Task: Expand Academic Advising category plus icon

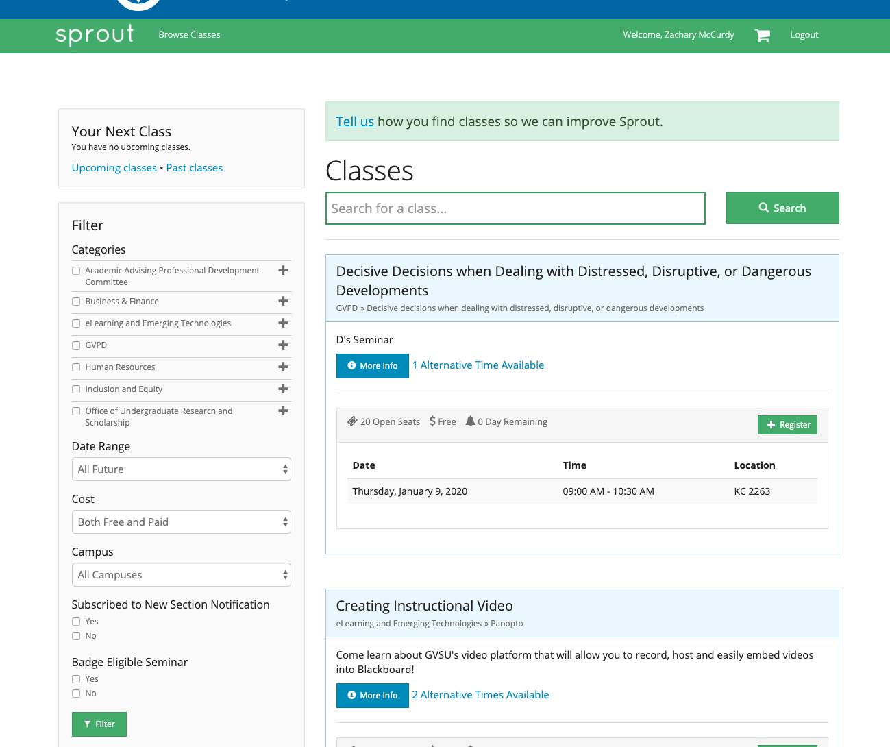Action: (x=282, y=271)
